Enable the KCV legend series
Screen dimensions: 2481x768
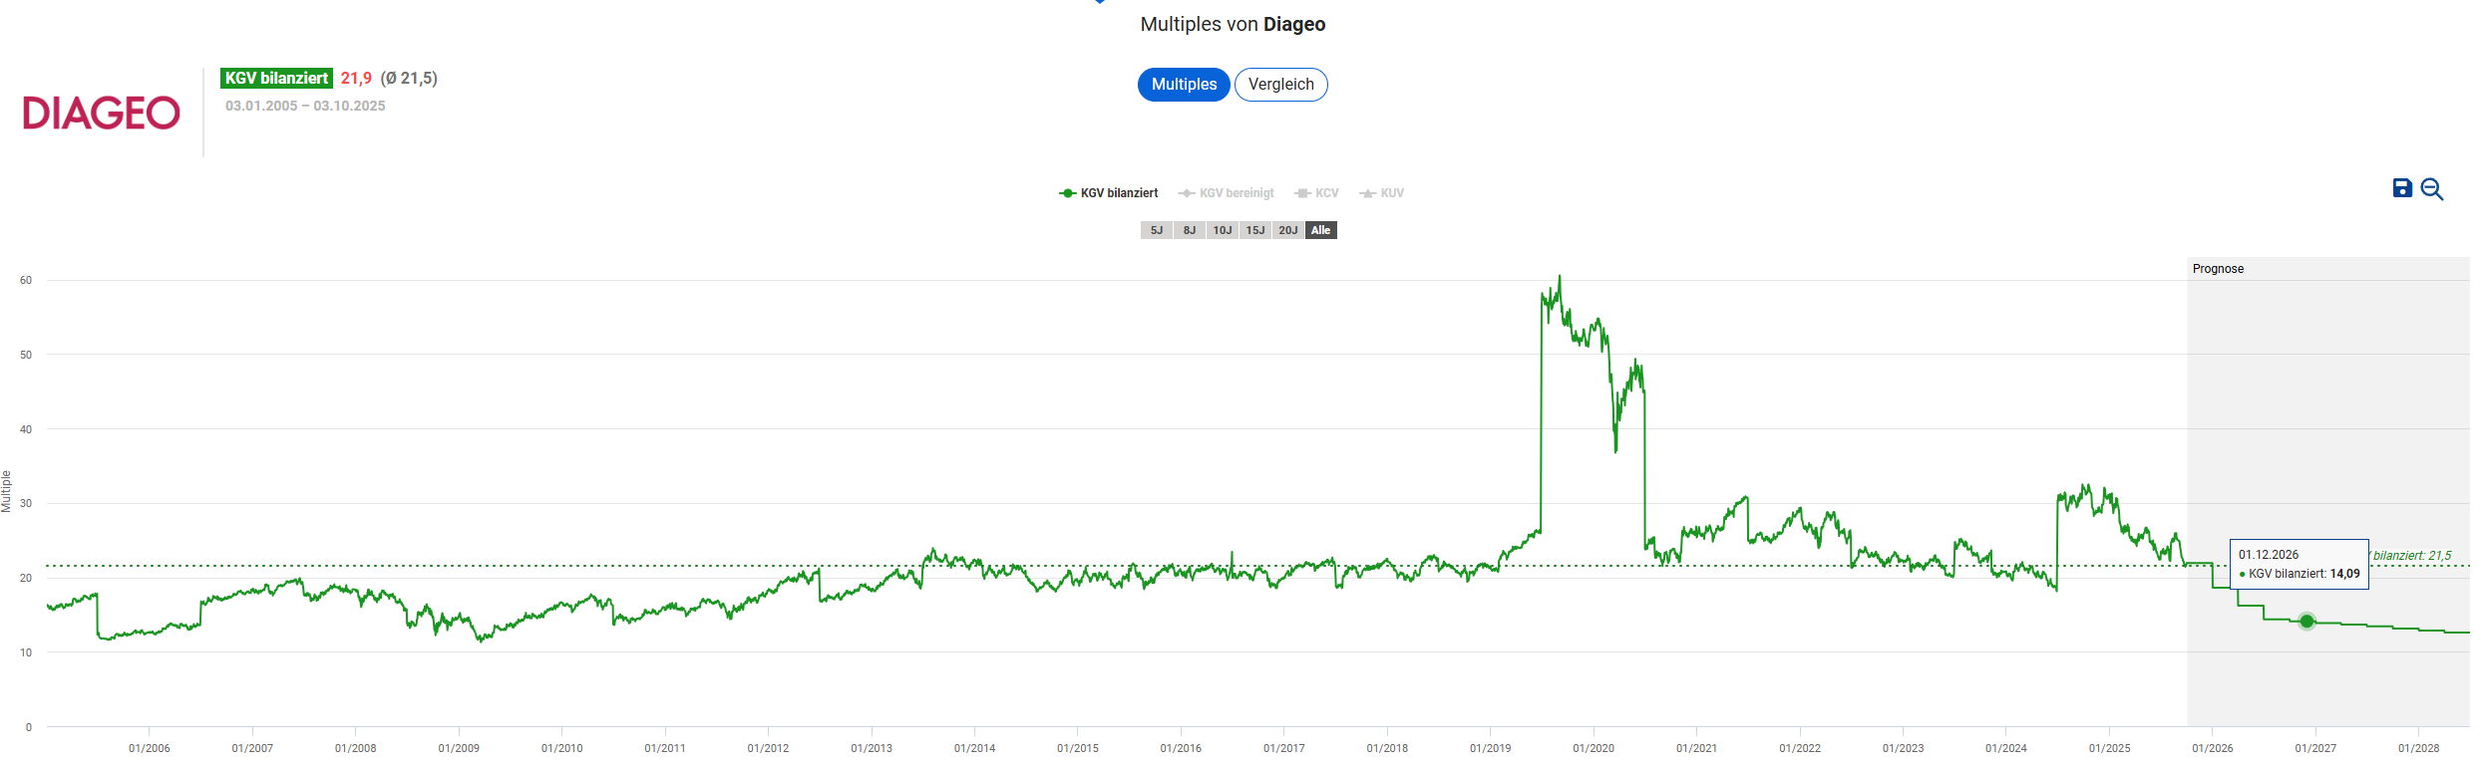click(1317, 193)
